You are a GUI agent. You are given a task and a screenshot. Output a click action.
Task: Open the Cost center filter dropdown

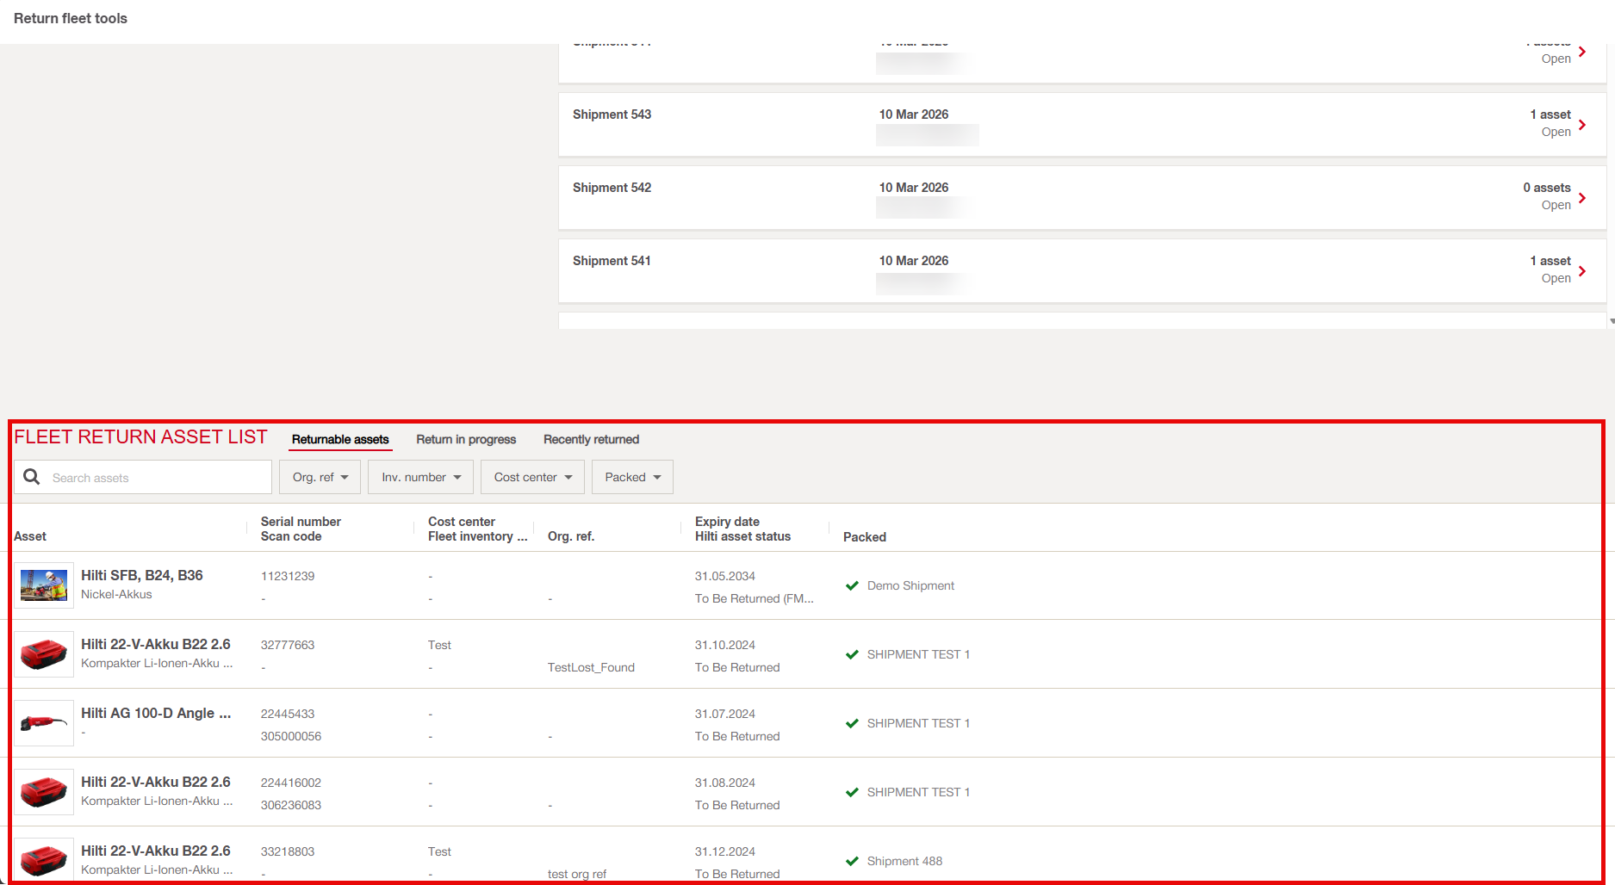coord(532,477)
